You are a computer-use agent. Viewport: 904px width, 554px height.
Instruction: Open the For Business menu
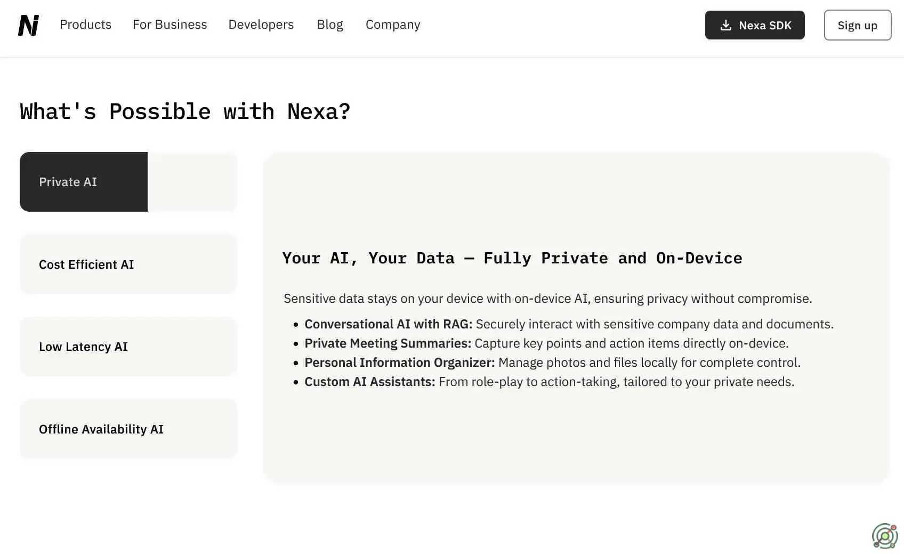tap(170, 25)
